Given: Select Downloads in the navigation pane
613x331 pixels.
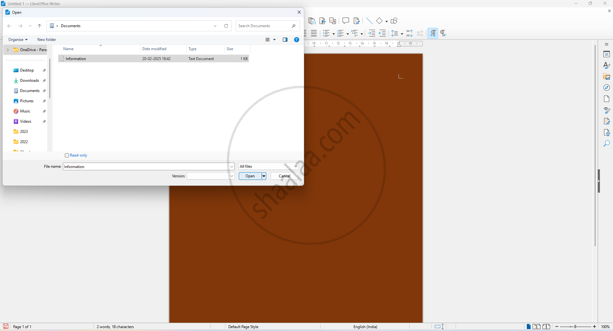Looking at the screenshot, I should 29,81.
